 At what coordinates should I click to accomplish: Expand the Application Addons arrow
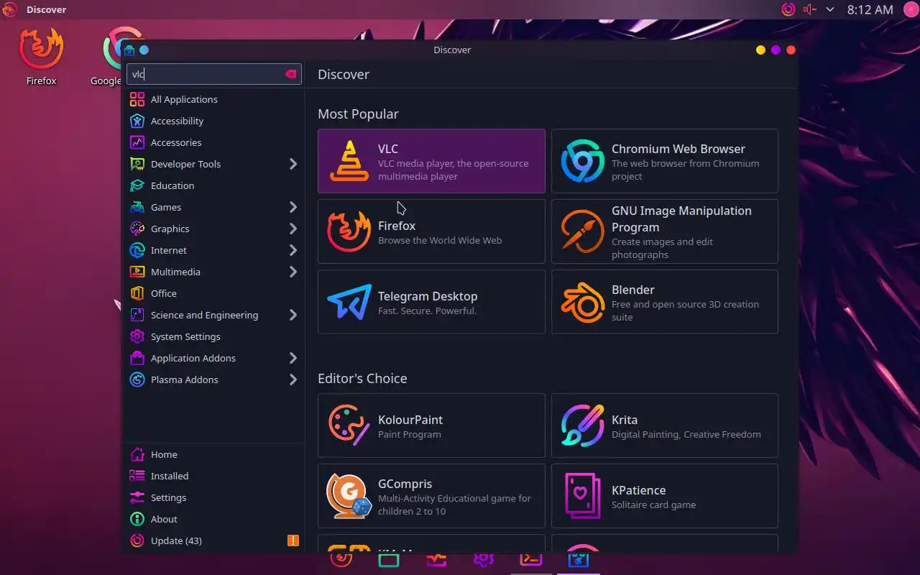(293, 358)
